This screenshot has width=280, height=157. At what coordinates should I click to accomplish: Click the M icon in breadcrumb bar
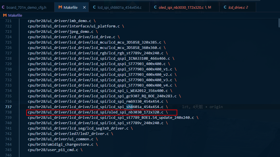point(5,16)
